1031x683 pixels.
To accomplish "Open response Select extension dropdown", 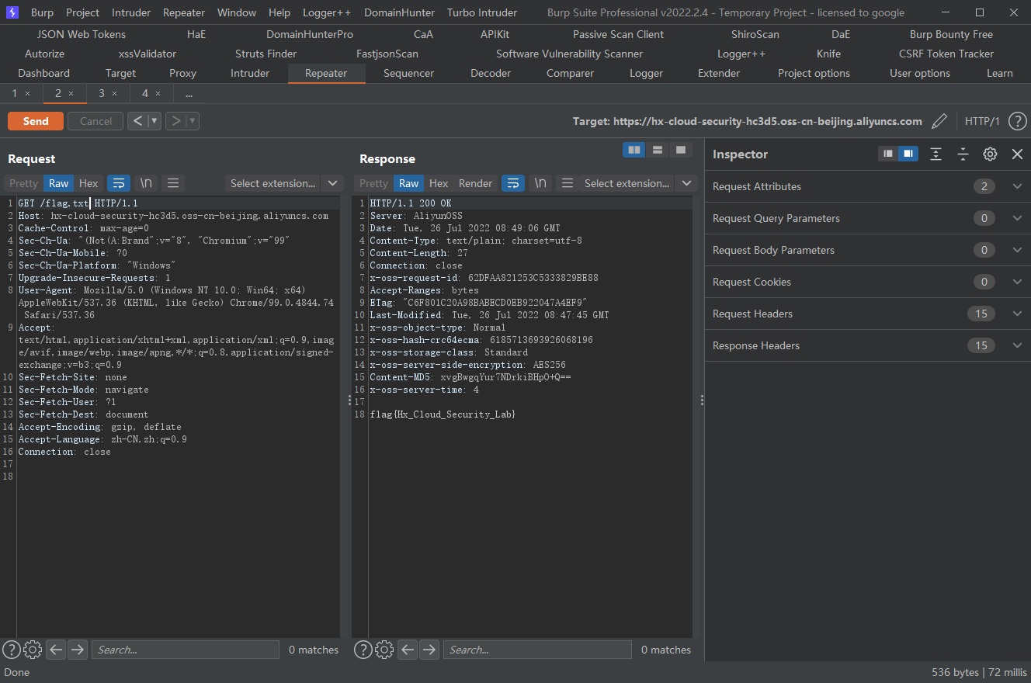I will 638,183.
